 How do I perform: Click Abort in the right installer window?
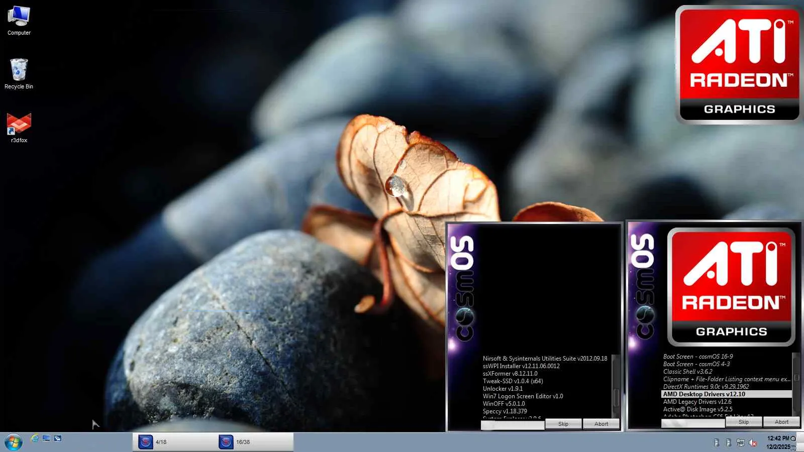pyautogui.click(x=781, y=422)
